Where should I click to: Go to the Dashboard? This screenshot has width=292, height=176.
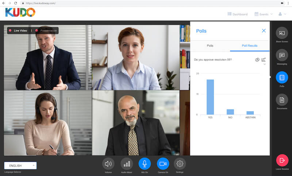click(238, 14)
